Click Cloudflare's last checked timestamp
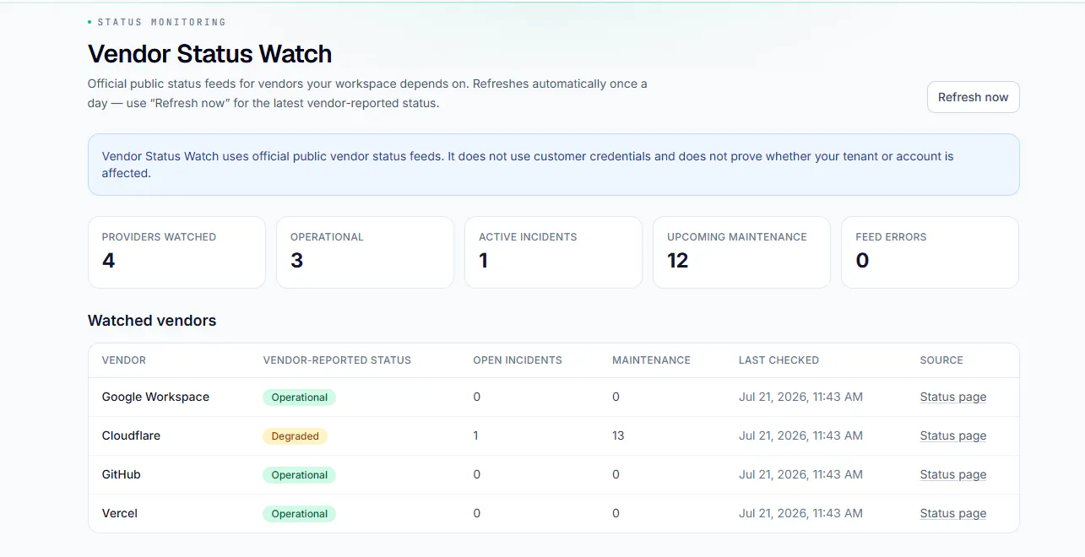The height and width of the screenshot is (557, 1085). [800, 435]
